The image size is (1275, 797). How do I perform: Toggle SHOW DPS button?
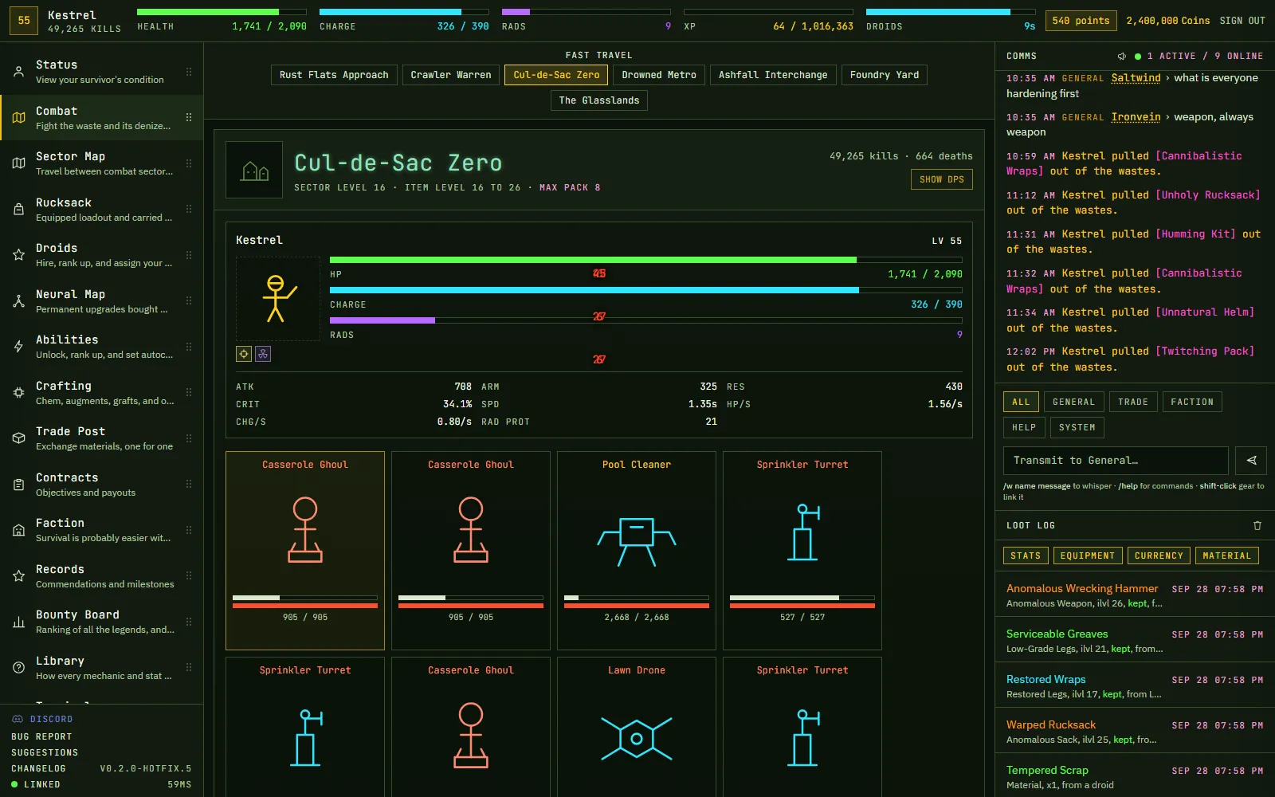[942, 179]
